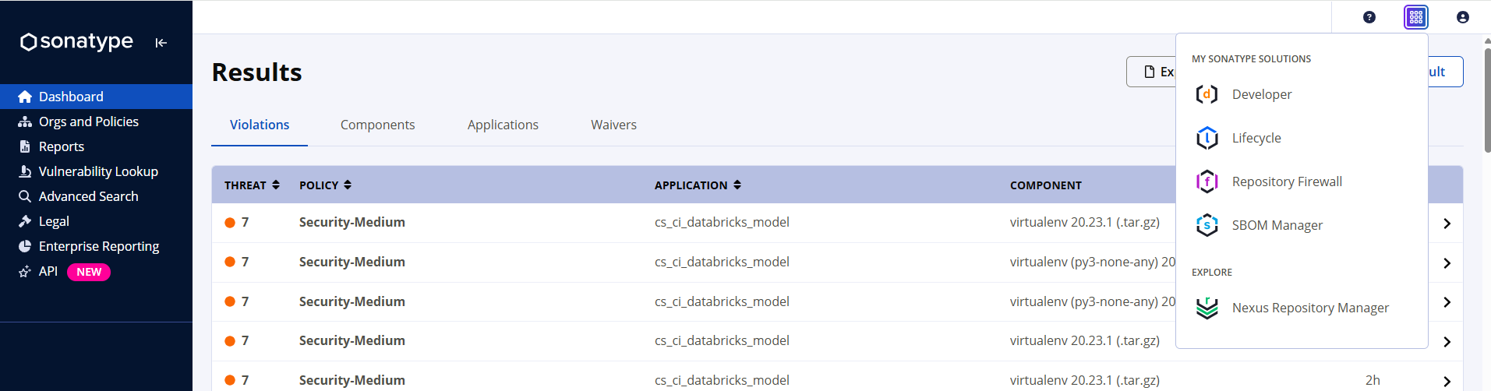Click the COMPONENT column header
The height and width of the screenshot is (391, 1491).
pos(1045,185)
